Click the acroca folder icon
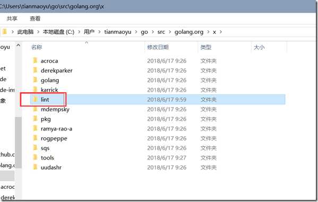The width and height of the screenshot is (318, 202). [35, 60]
